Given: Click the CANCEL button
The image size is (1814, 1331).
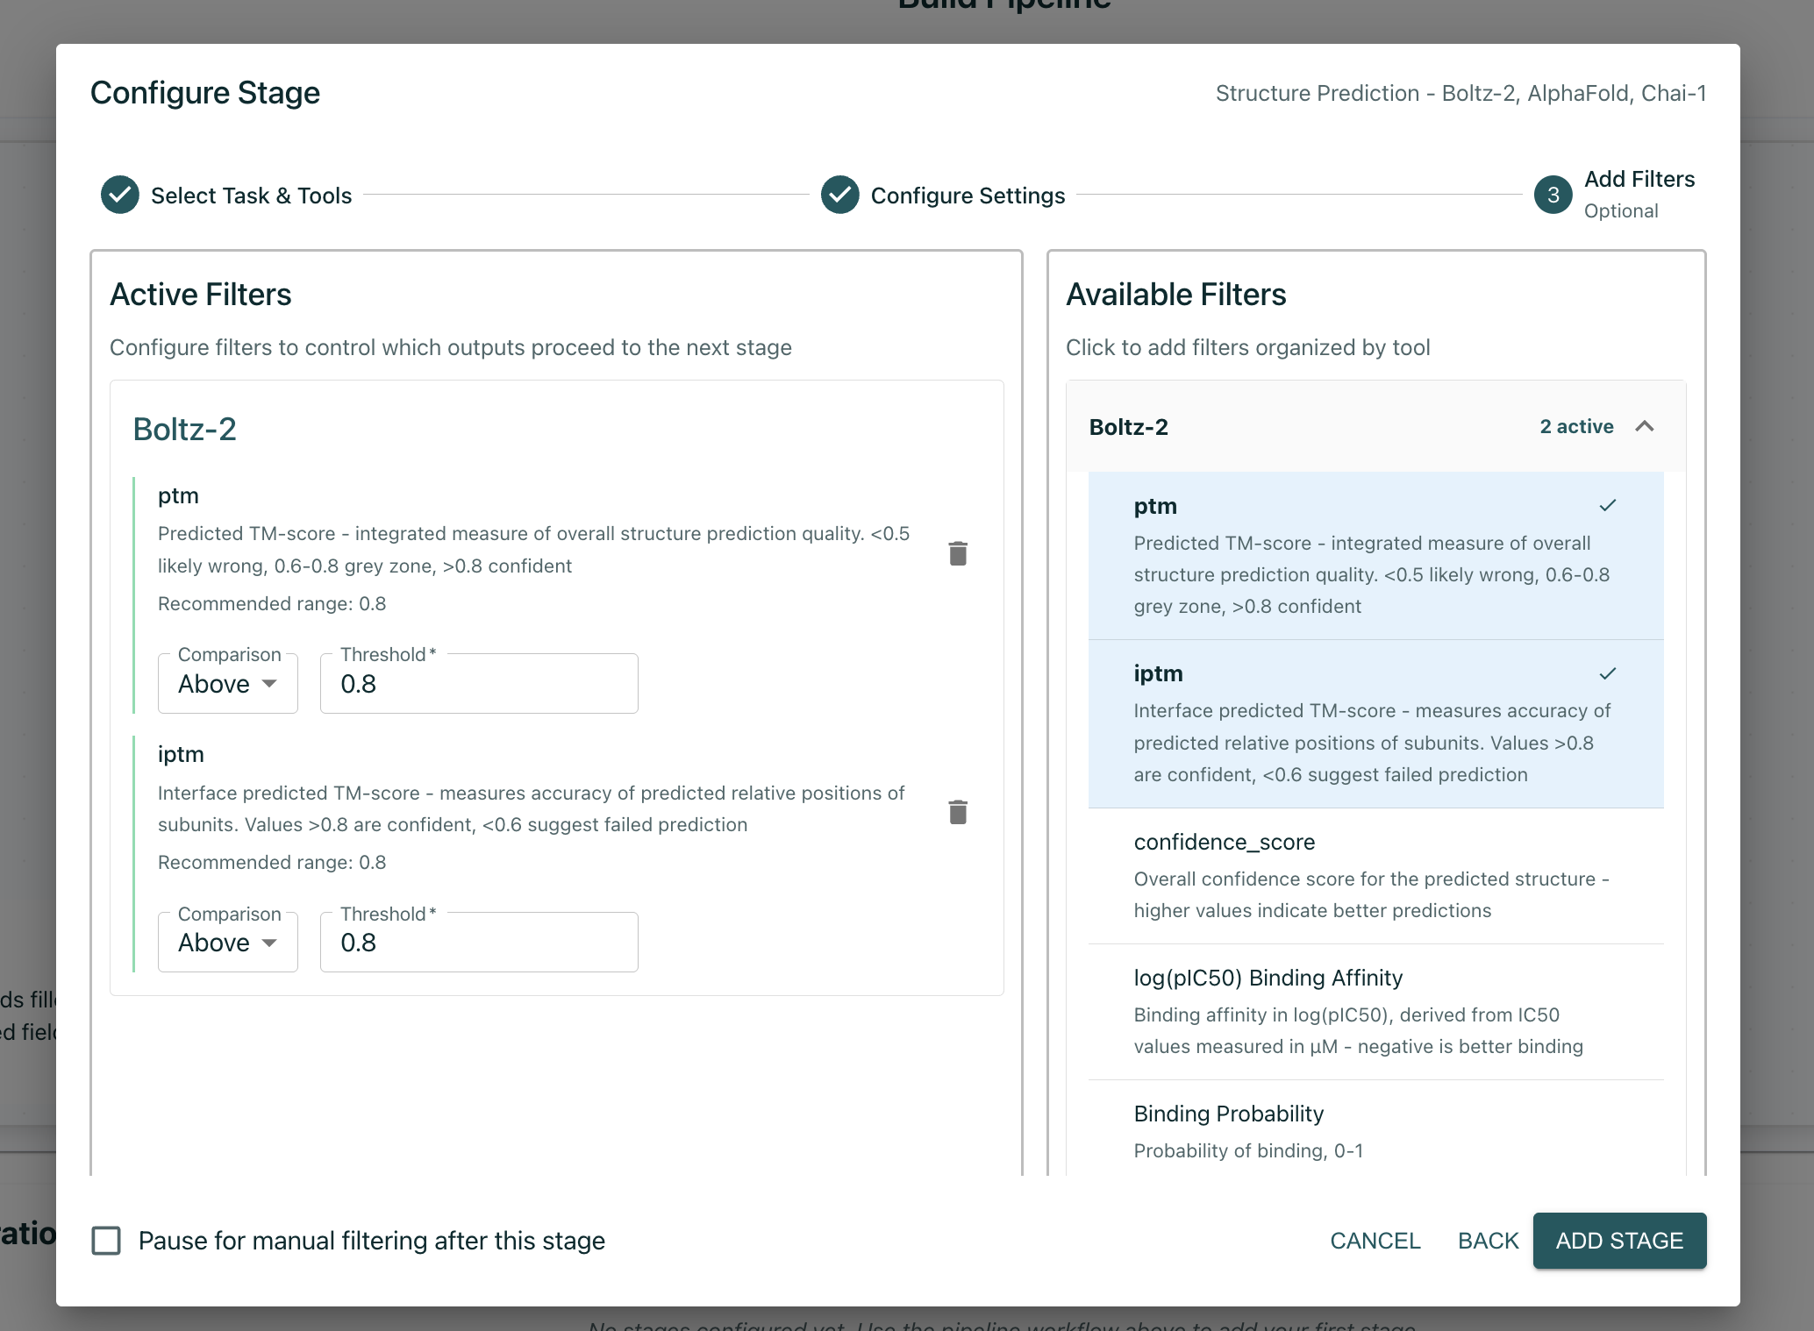Looking at the screenshot, I should (x=1375, y=1241).
